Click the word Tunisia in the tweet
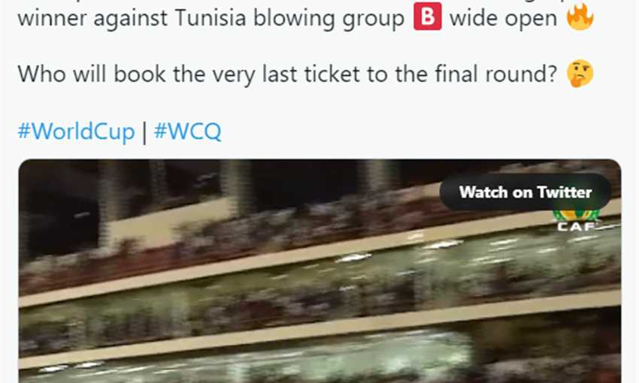 click(x=210, y=17)
